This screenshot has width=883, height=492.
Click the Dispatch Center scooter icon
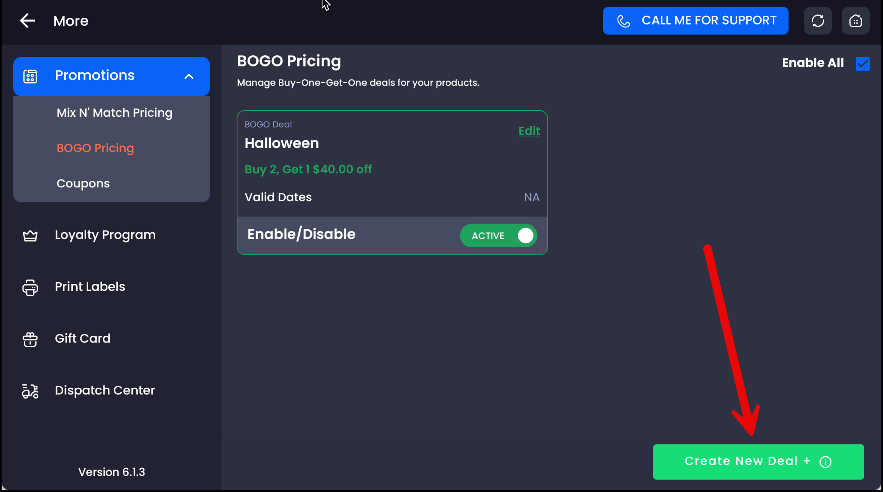[30, 391]
